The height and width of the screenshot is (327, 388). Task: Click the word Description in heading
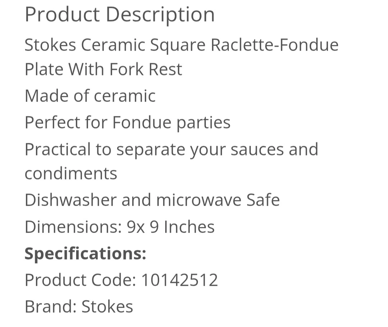click(160, 15)
